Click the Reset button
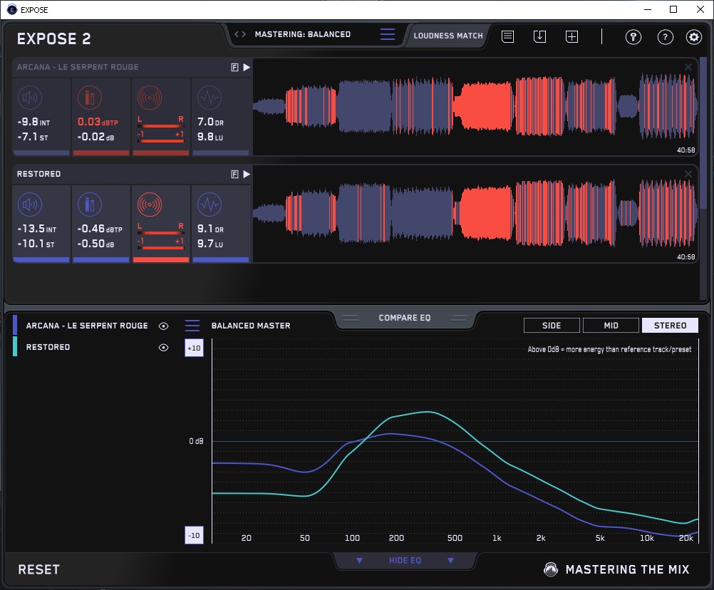Screen dimensions: 714x590 (38, 569)
